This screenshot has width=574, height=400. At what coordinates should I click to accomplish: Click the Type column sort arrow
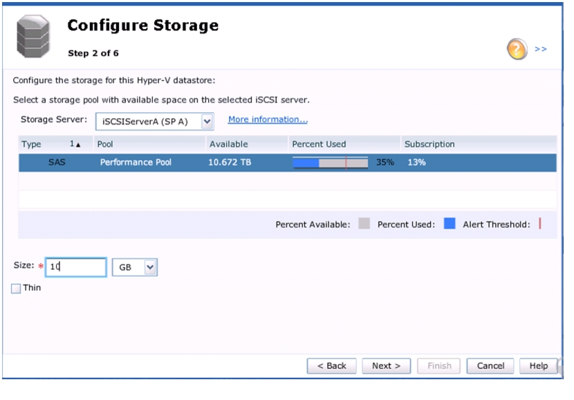[x=78, y=145]
